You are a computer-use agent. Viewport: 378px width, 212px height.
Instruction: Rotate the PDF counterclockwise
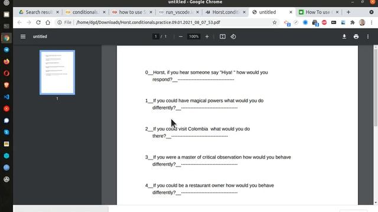pyautogui.click(x=233, y=37)
